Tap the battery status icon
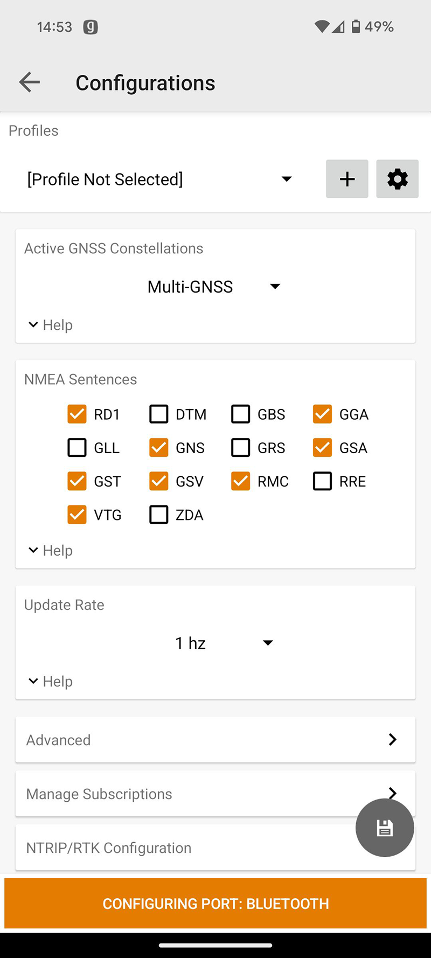This screenshot has width=431, height=958. pyautogui.click(x=356, y=26)
